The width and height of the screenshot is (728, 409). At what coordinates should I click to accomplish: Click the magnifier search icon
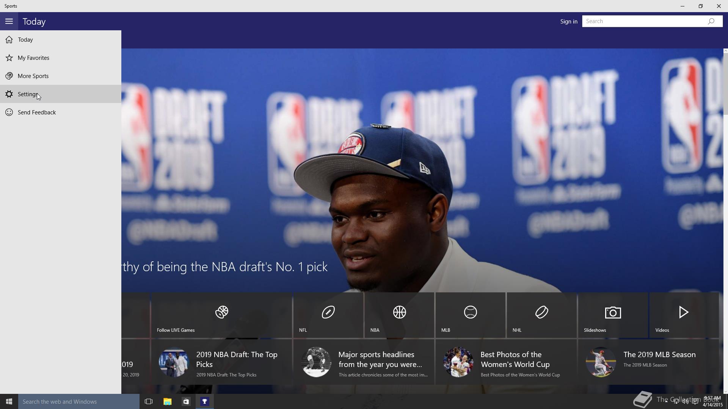pos(711,21)
